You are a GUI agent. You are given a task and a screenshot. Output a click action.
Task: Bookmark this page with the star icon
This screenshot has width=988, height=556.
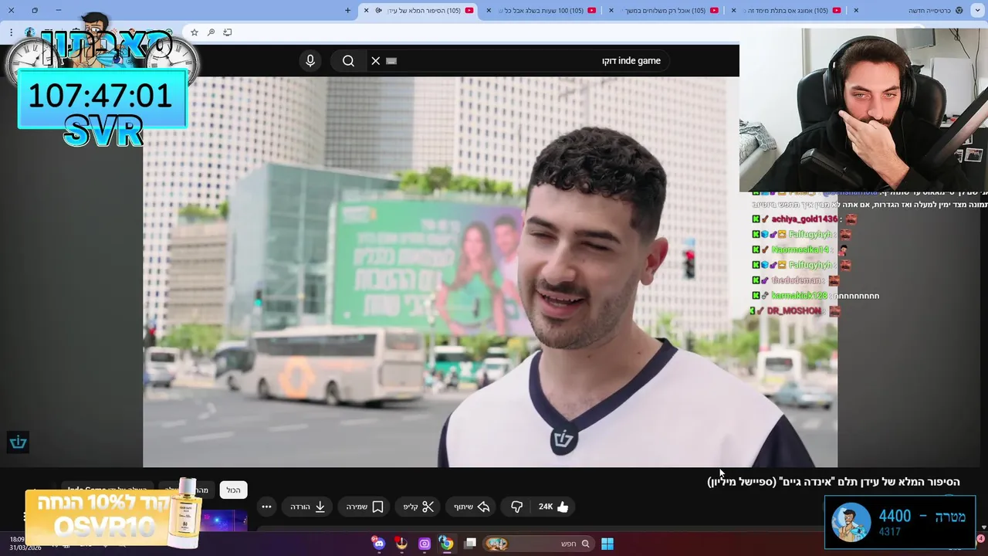[x=194, y=32]
